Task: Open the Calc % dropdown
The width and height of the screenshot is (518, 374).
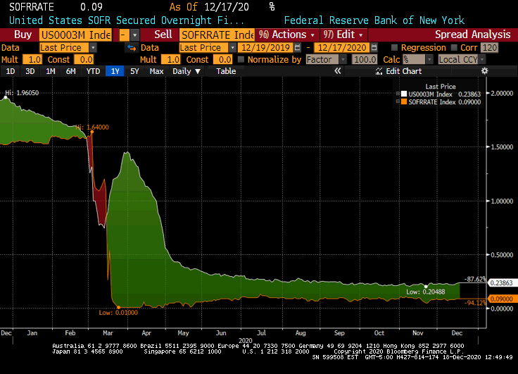Action: [x=429, y=60]
